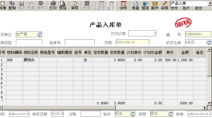
Task: Expand the 产品入库 dropdown at top right
Action: coord(210,3)
